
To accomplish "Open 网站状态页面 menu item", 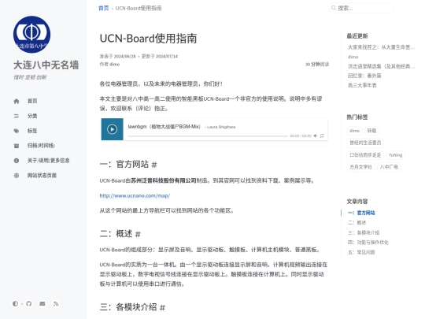I will coord(42,176).
